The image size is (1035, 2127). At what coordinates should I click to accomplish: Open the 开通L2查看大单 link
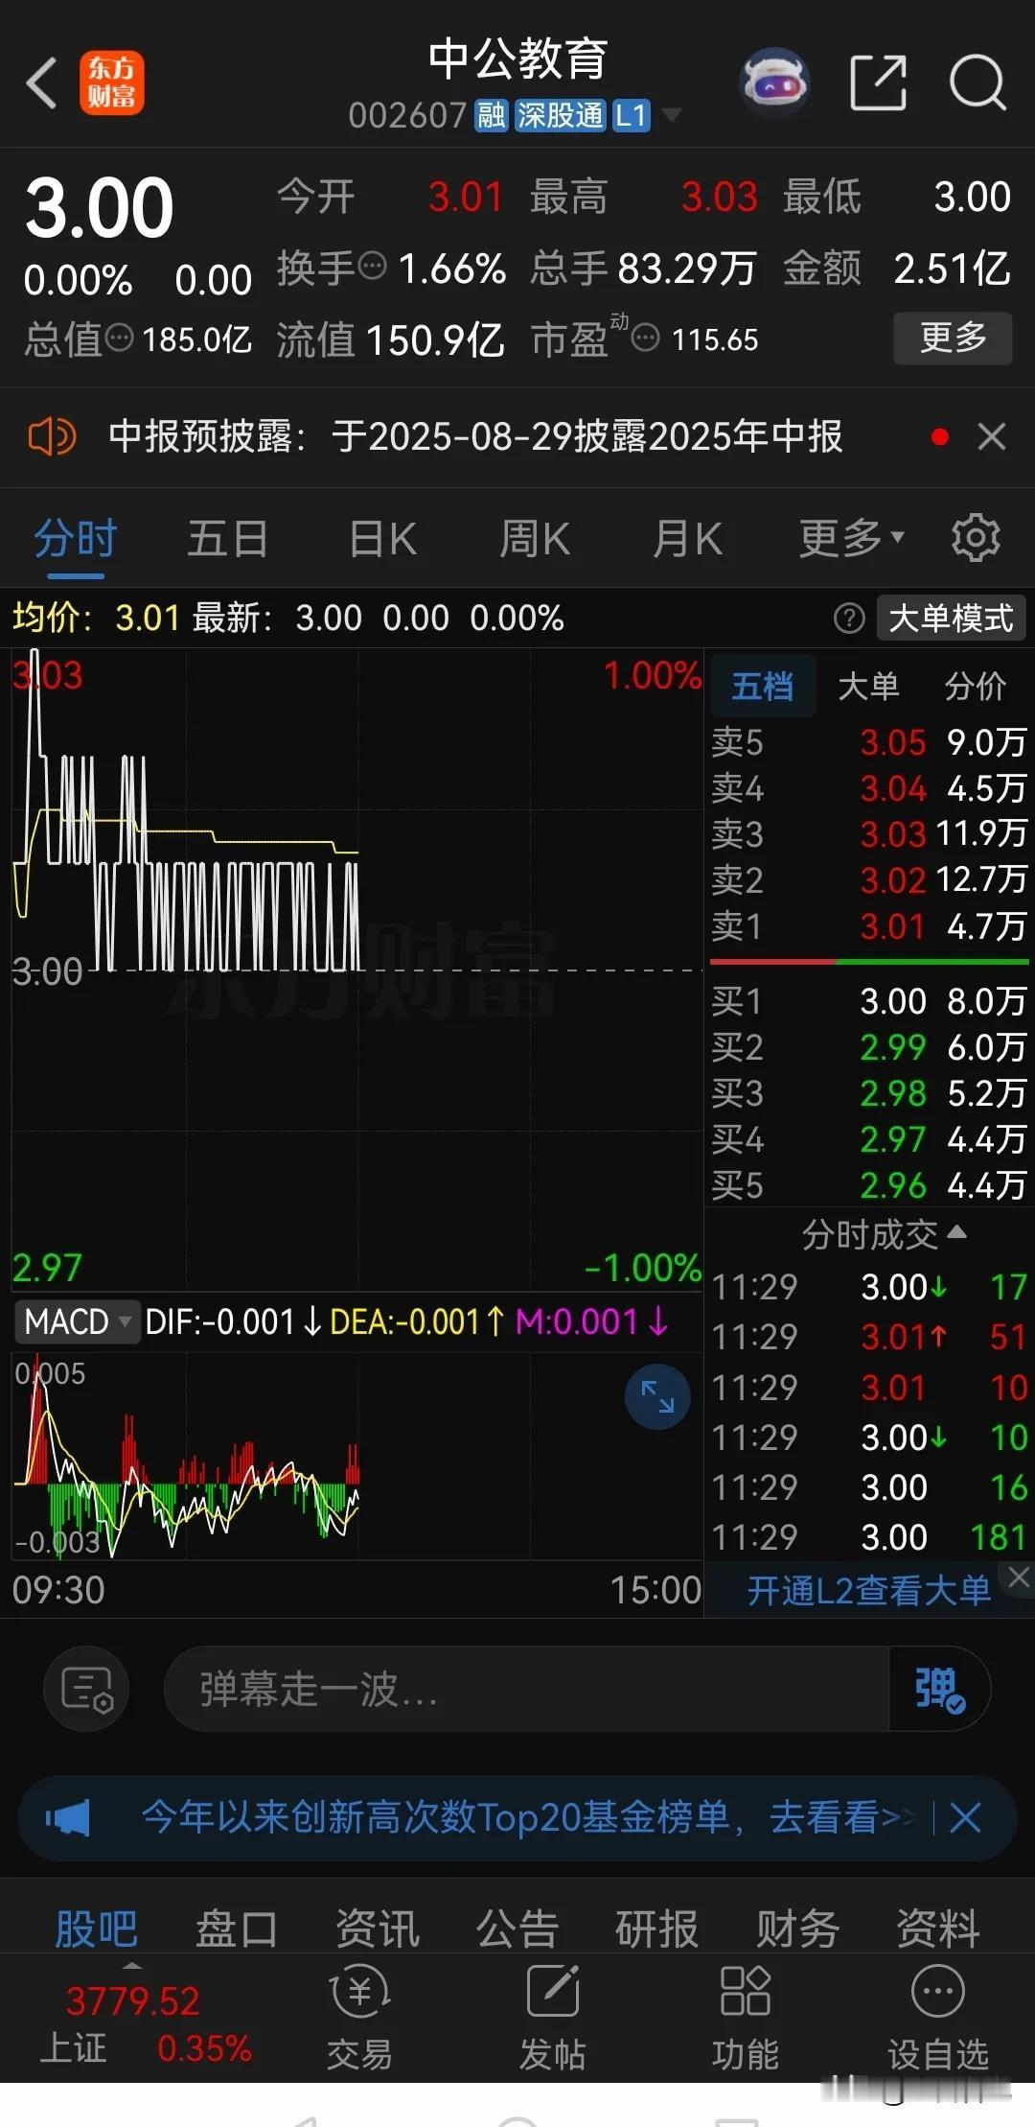[x=868, y=1591]
